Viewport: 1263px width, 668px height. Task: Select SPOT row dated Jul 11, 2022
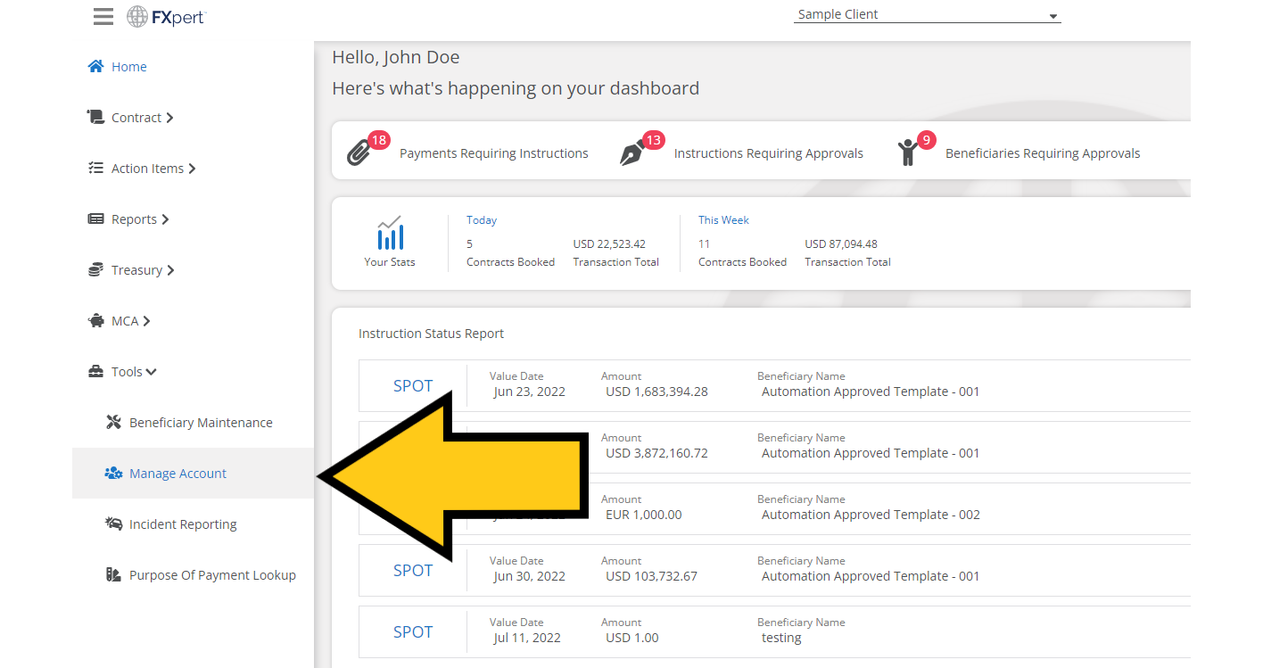tap(774, 631)
